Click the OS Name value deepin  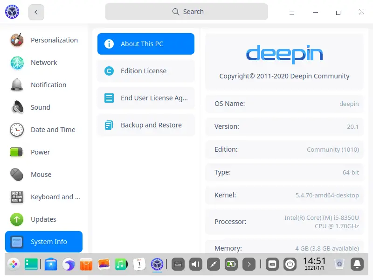pyautogui.click(x=349, y=104)
